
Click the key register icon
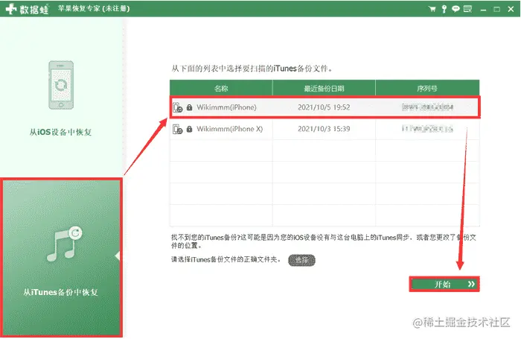[x=444, y=9]
